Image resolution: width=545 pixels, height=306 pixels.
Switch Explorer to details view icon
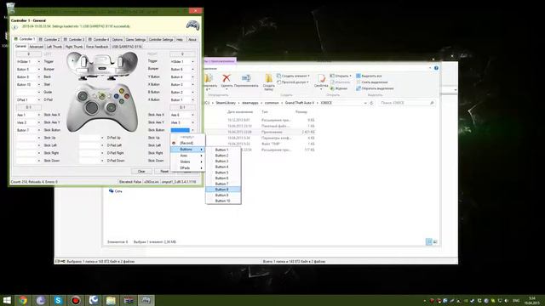(429, 241)
